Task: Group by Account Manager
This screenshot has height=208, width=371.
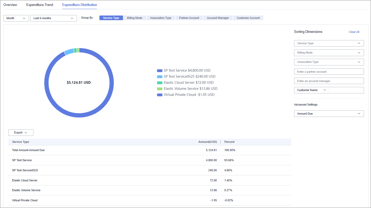Action: [218, 18]
